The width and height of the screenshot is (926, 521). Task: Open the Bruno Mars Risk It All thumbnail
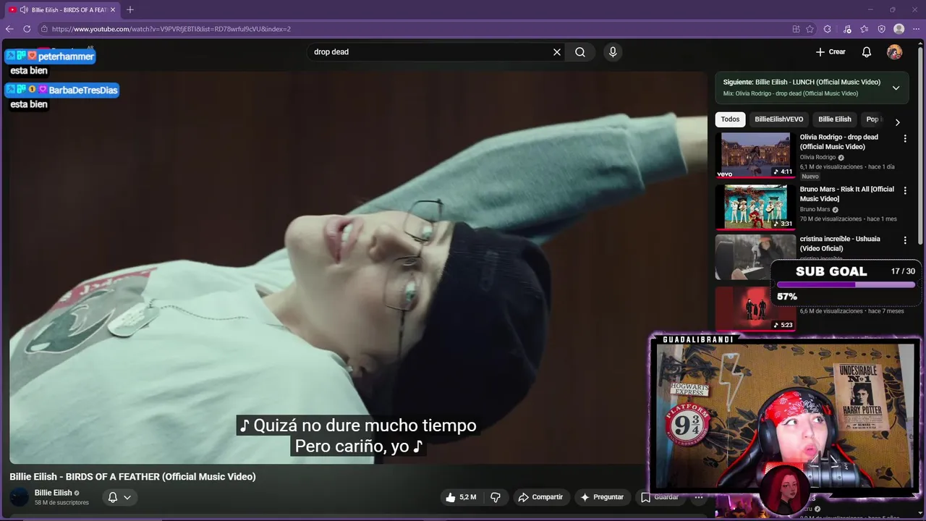(755, 207)
